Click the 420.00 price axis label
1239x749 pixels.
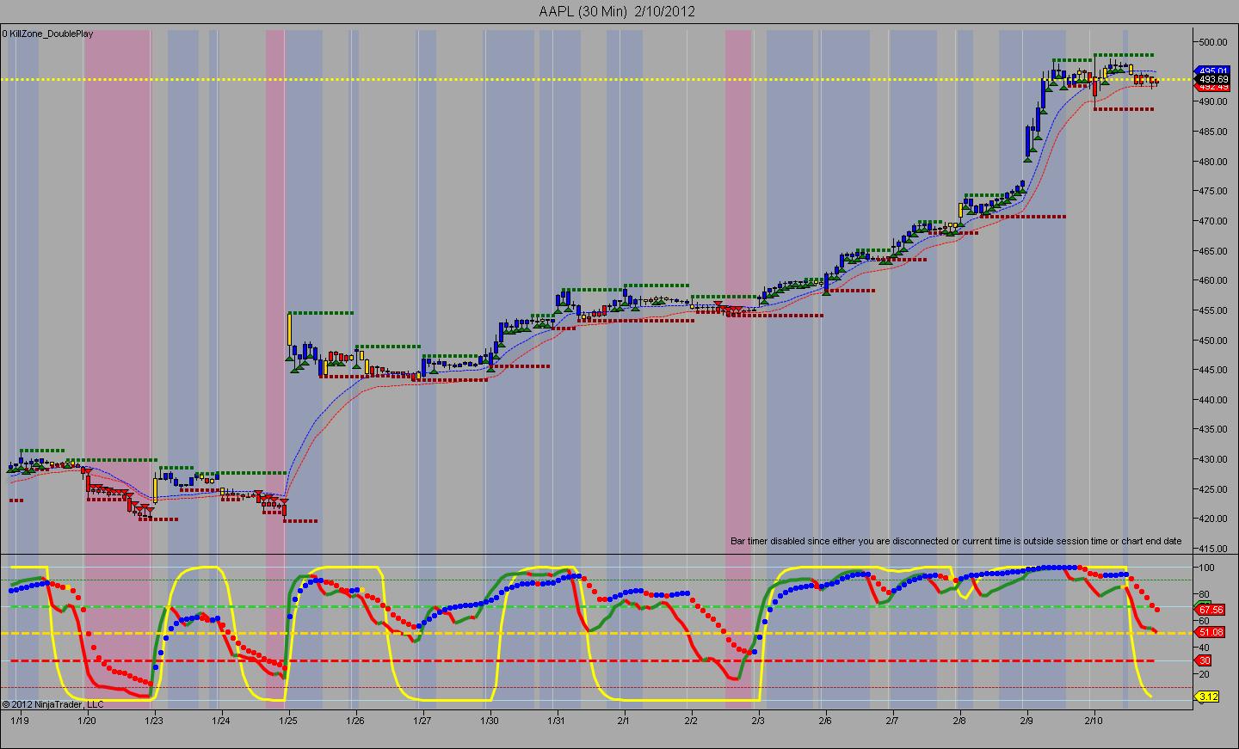[x=1211, y=519]
